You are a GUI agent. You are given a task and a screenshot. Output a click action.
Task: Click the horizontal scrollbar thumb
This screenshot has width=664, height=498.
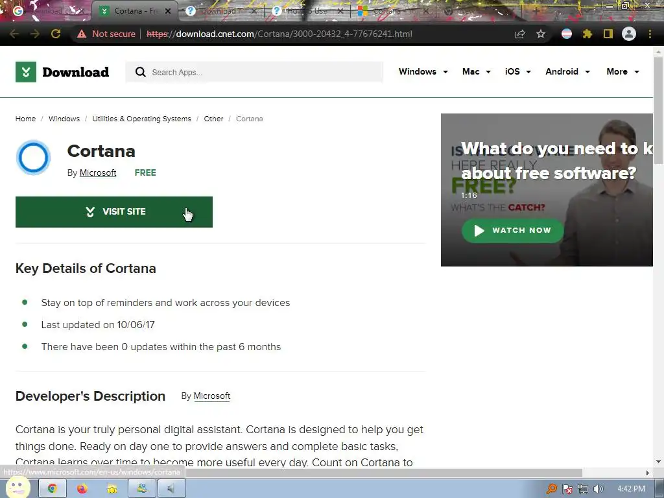(383, 473)
